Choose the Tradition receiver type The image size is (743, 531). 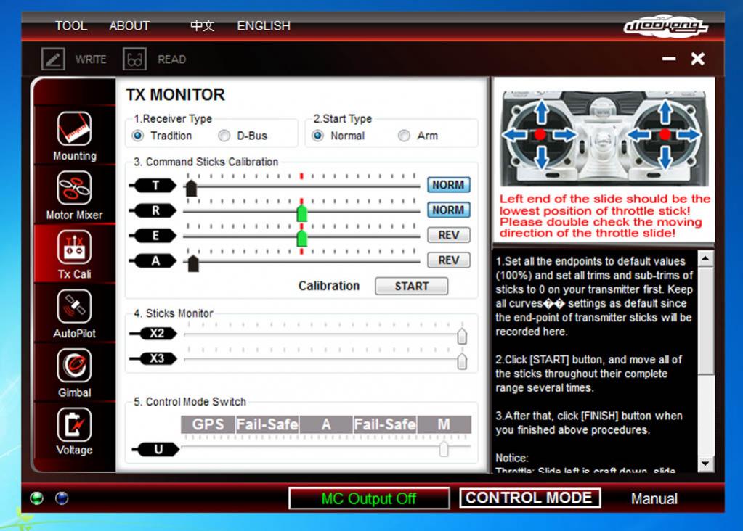pos(138,136)
